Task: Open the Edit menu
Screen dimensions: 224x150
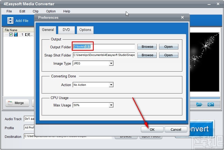Action: [22, 11]
